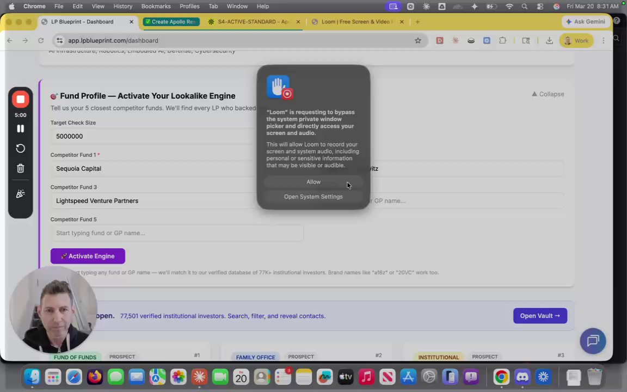Open Music from the Dock
Screen dimensions: 627x392
click(x=366, y=376)
